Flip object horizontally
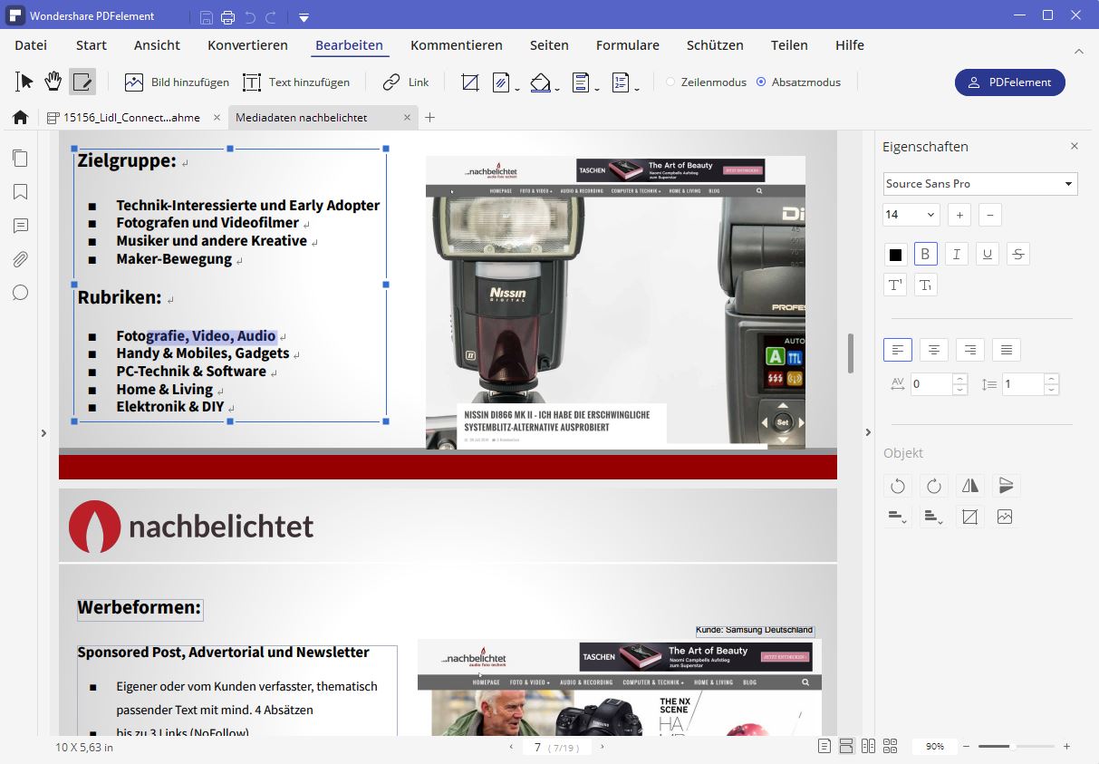1099x764 pixels. pyautogui.click(x=969, y=486)
